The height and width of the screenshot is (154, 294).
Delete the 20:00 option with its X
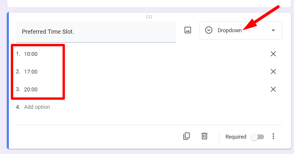click(x=273, y=89)
